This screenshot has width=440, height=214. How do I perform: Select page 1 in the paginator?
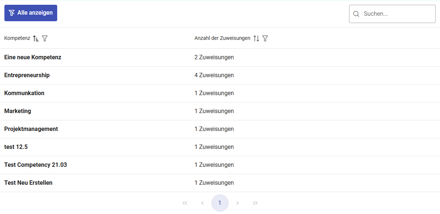pos(220,203)
